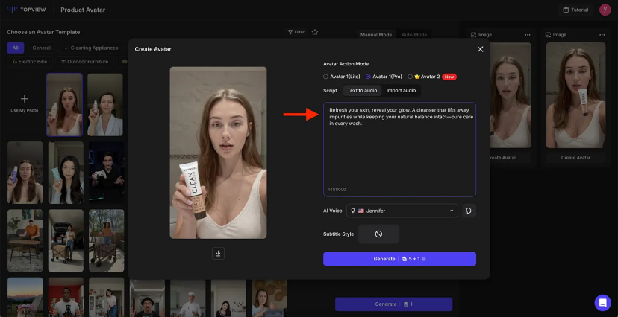The width and height of the screenshot is (618, 317).
Task: Click the favorites star icon
Action: (x=314, y=32)
